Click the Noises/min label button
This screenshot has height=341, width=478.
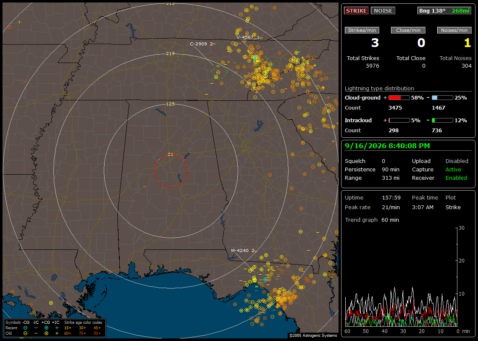[454, 30]
